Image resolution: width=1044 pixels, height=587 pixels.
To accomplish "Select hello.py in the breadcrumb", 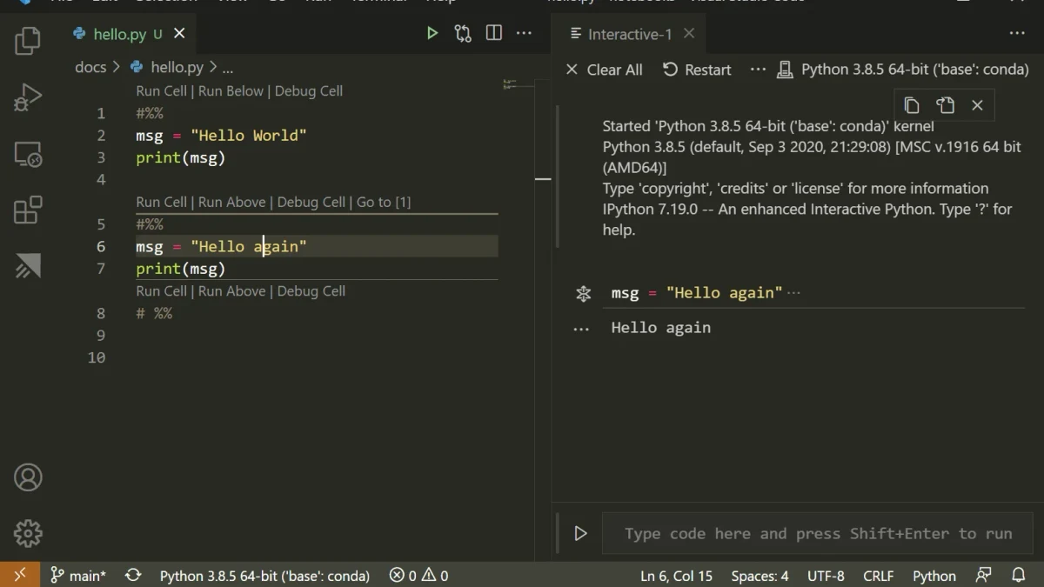I will point(167,67).
